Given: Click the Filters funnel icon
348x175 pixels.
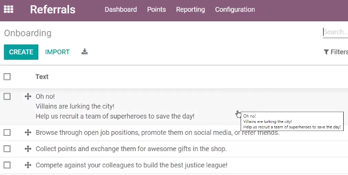Looking at the screenshot, I should [x=326, y=52].
